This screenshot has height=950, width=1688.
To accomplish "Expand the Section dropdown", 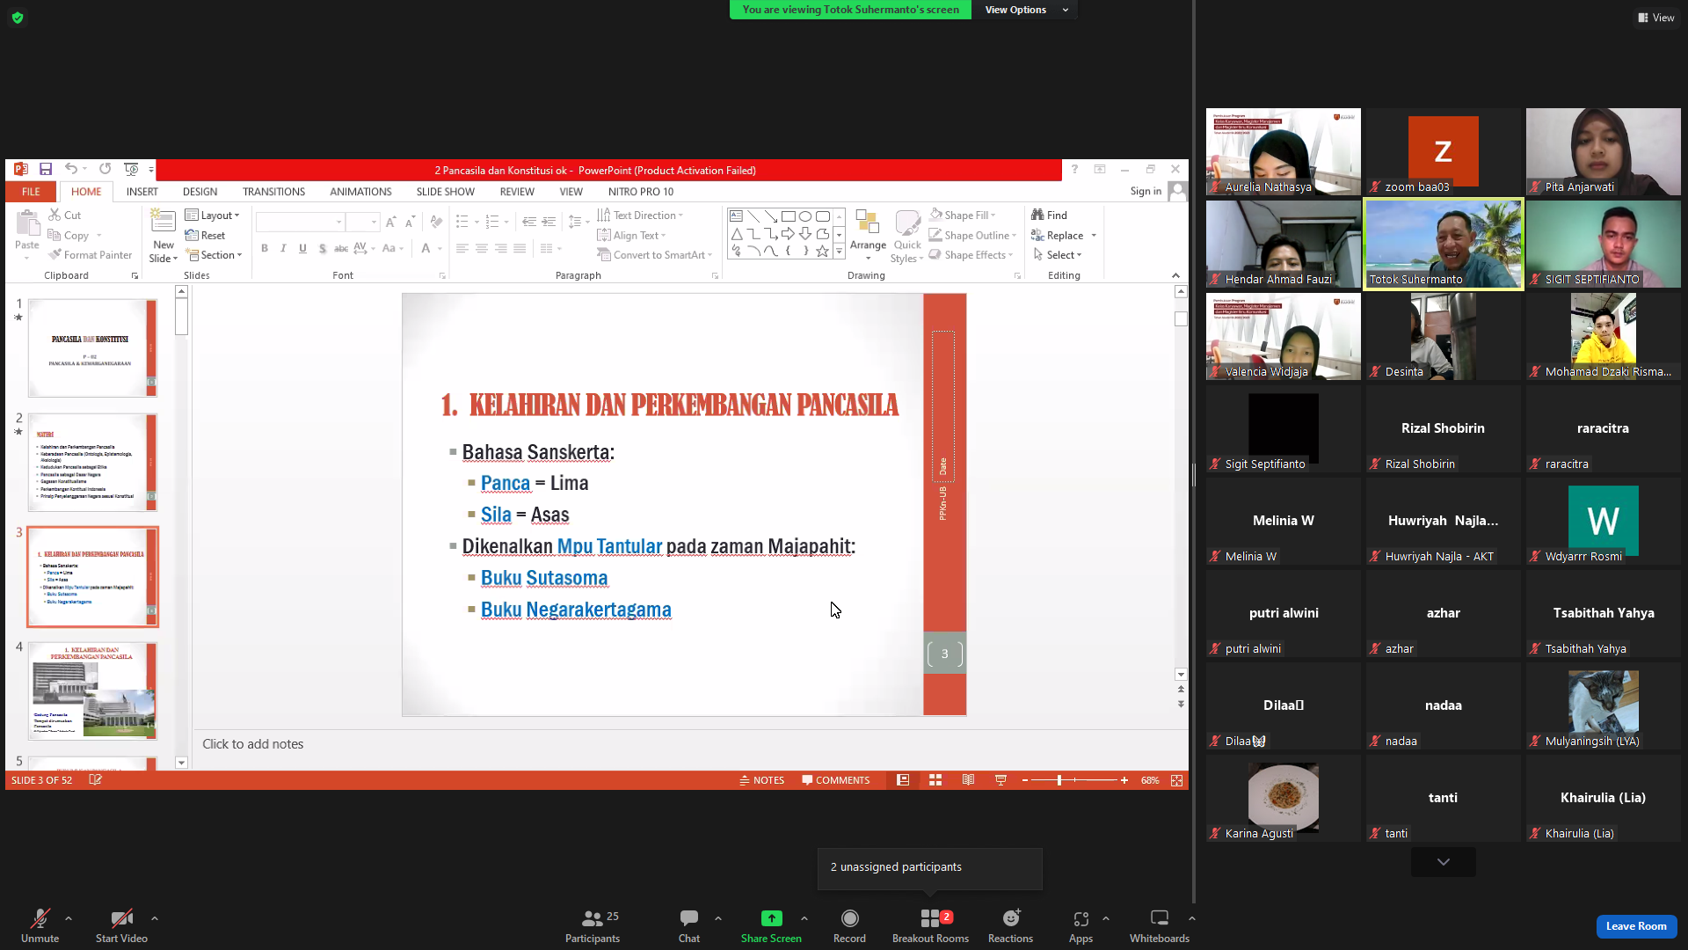I will [x=214, y=255].
